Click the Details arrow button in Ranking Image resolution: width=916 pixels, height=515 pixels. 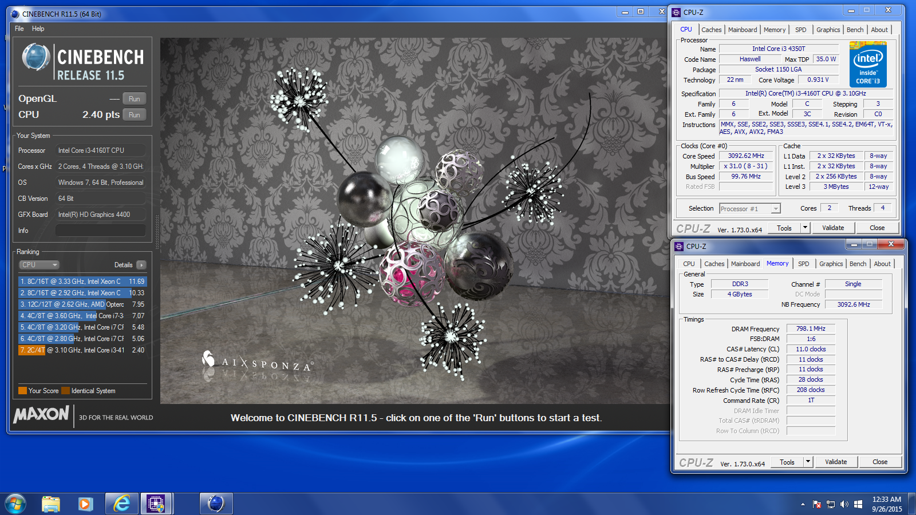(141, 265)
